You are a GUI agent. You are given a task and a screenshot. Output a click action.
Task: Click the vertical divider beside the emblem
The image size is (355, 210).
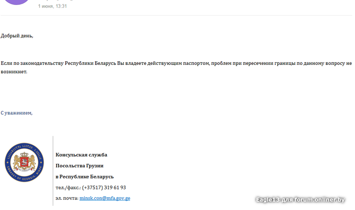tap(53, 171)
